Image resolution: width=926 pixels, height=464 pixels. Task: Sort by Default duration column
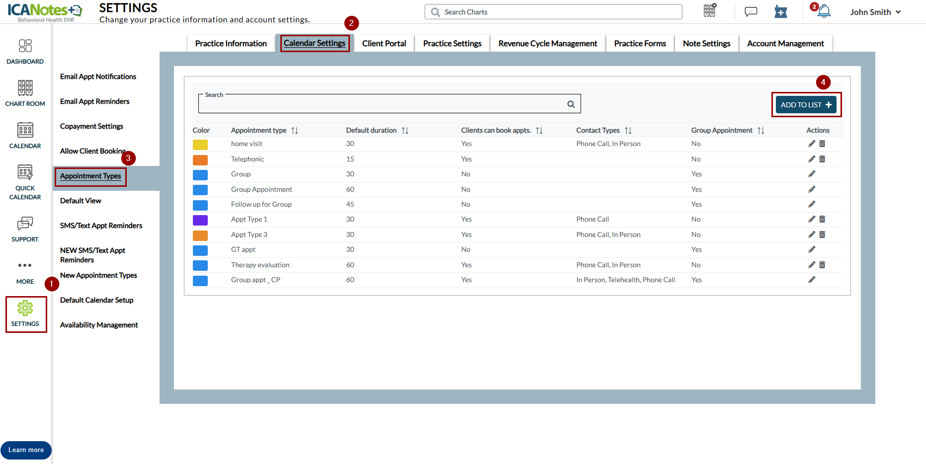405,131
